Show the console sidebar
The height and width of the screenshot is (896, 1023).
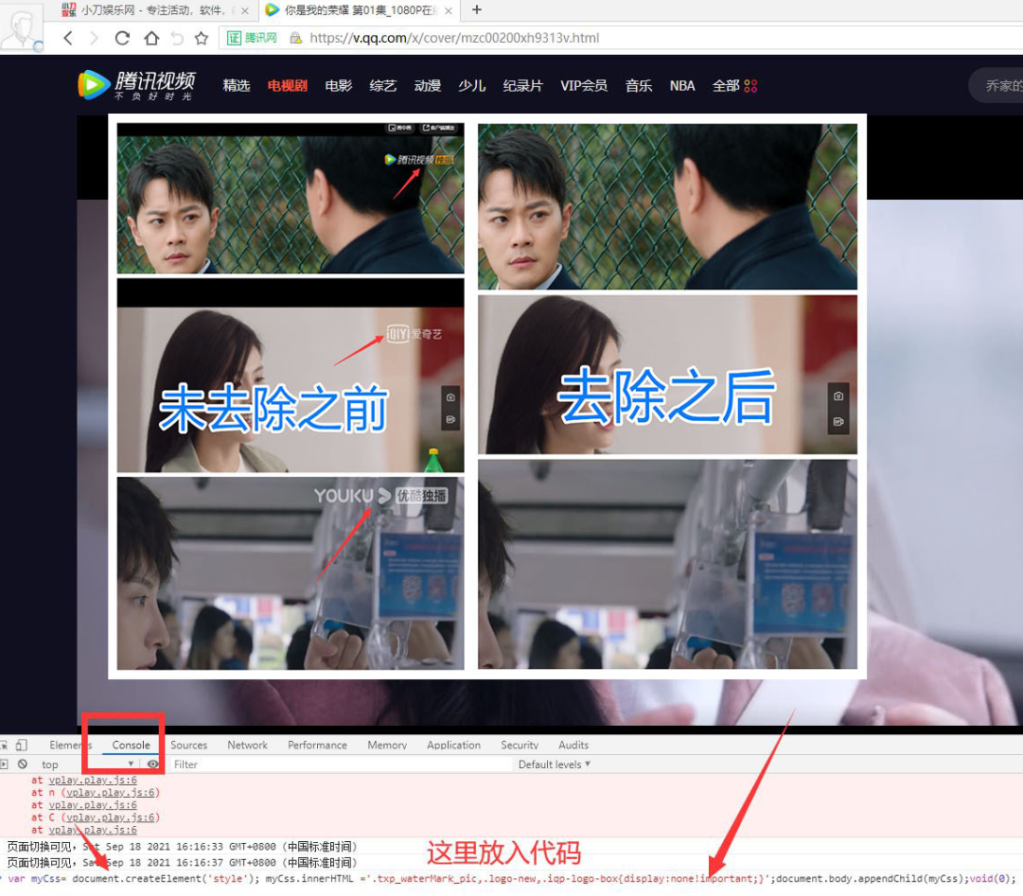coord(4,764)
